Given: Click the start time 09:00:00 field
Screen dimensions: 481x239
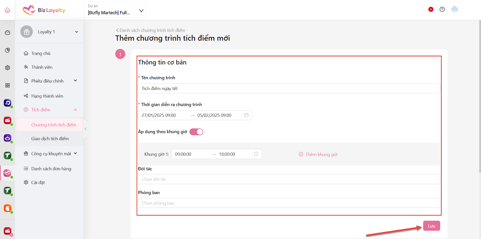Looking at the screenshot, I should tap(183, 154).
